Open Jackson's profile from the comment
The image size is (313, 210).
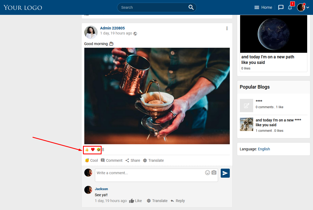point(101,189)
